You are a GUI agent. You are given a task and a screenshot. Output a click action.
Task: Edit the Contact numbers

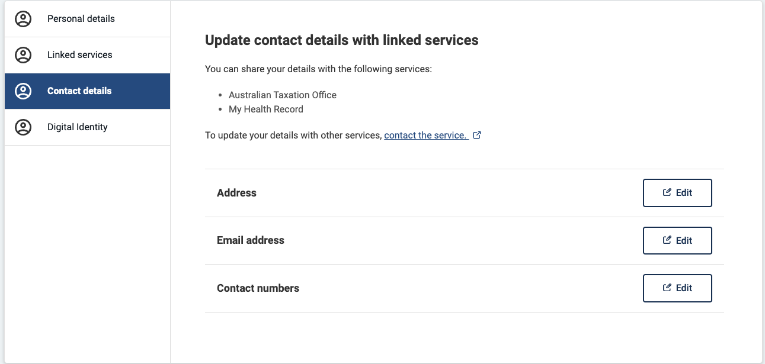tap(677, 288)
